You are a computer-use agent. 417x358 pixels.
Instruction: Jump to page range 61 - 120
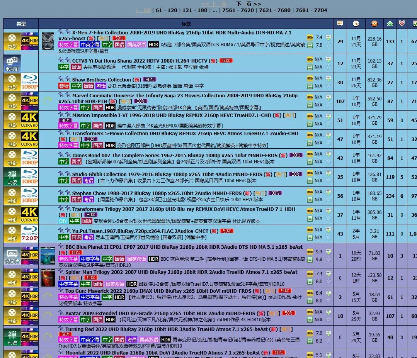[167, 10]
